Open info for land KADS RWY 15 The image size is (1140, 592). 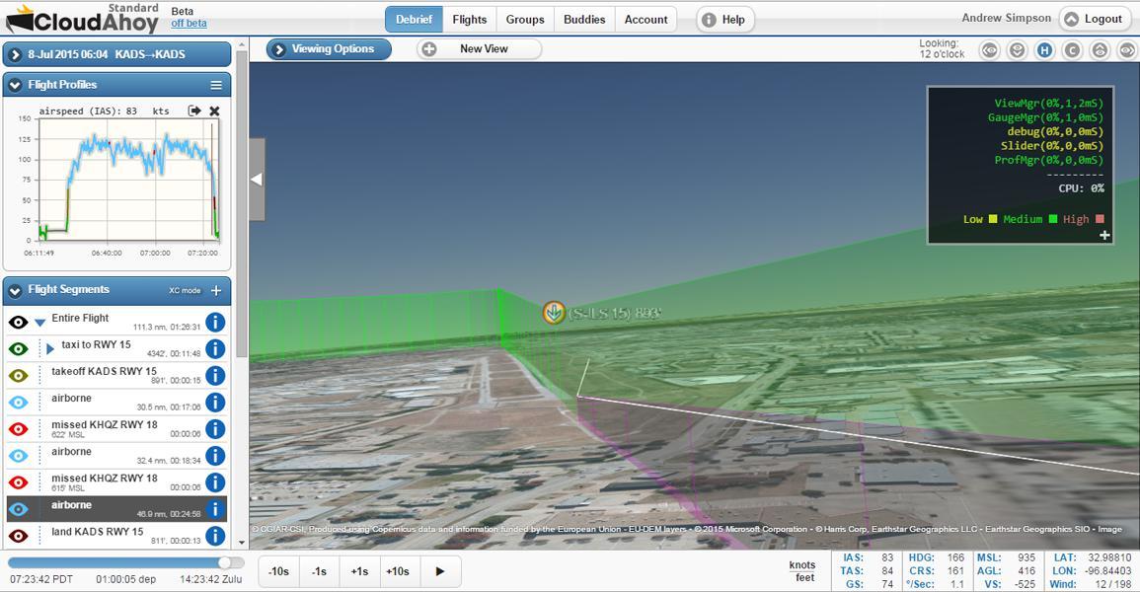215,536
